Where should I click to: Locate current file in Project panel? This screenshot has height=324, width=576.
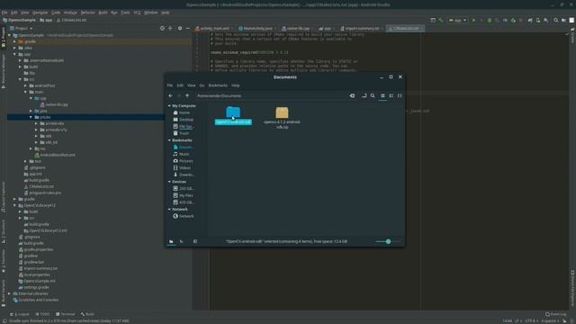tap(162, 28)
